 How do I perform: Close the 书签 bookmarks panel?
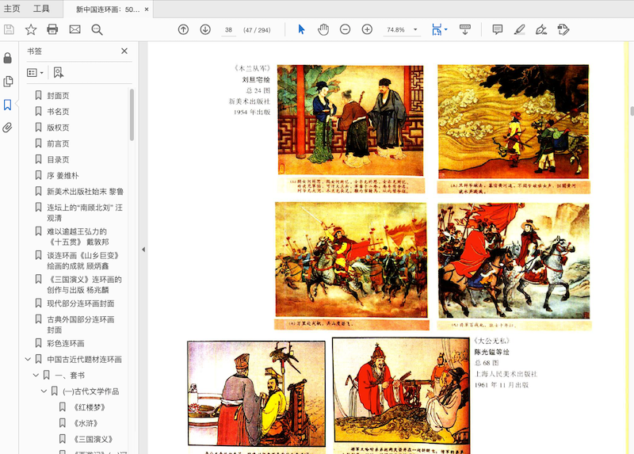[x=124, y=51]
